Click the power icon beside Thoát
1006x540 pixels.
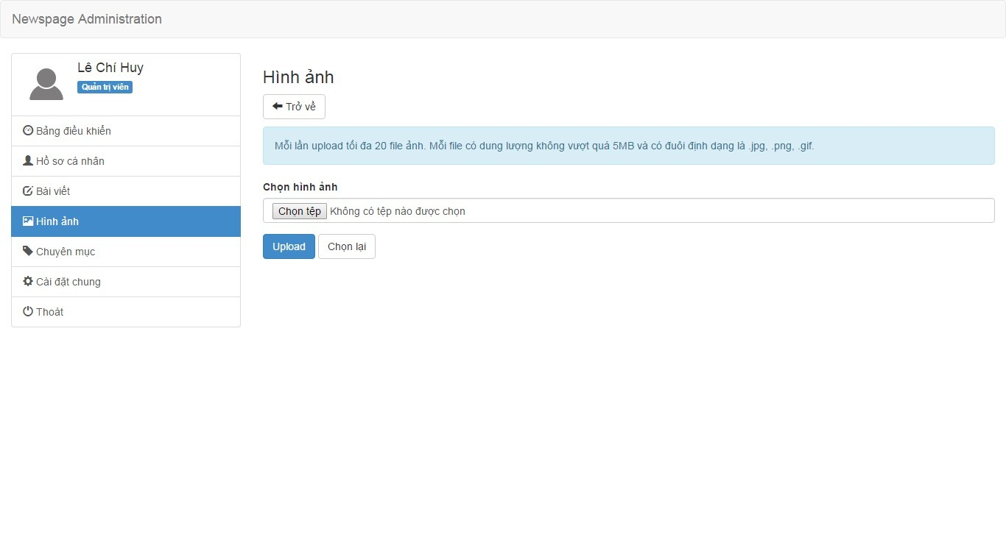tap(28, 311)
